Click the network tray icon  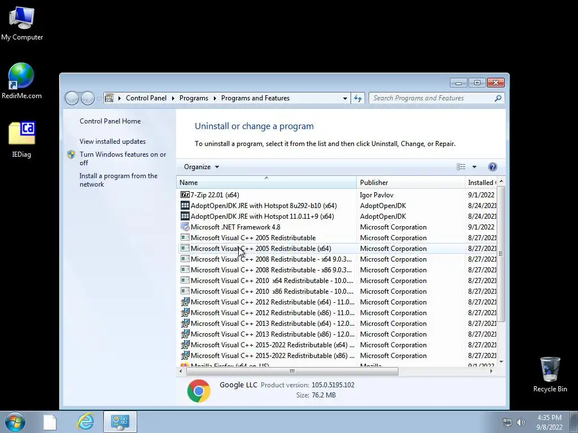pyautogui.click(x=507, y=422)
